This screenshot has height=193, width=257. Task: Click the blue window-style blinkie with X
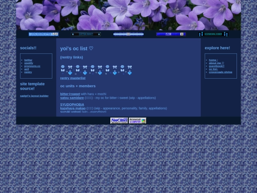(x=171, y=34)
